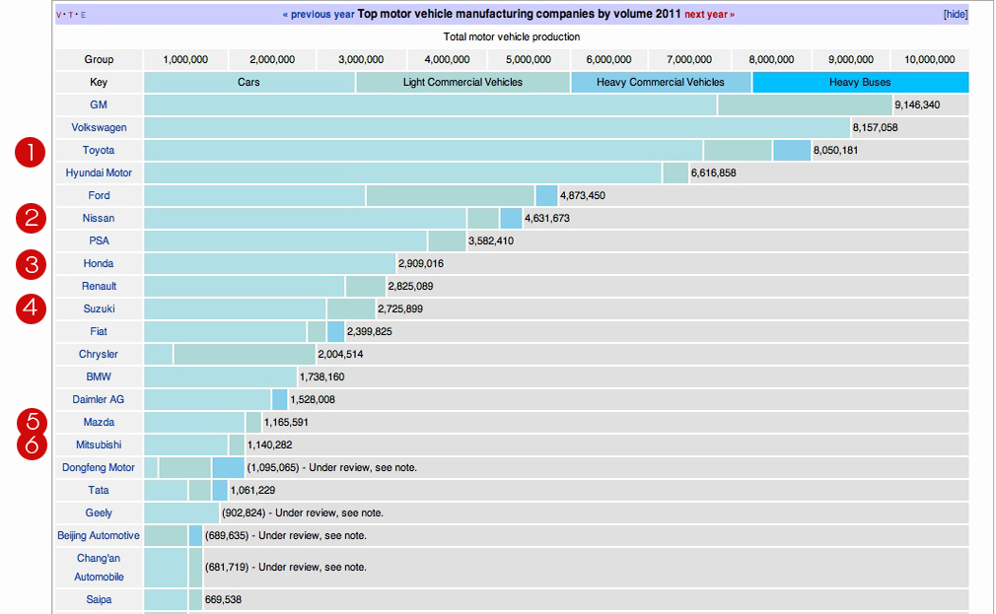Screen dimensions: 996x614
Task: Select Ford total 4,873,450
Action: (x=583, y=195)
